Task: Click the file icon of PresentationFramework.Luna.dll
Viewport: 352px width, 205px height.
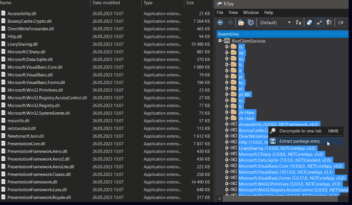Action: pos(3,189)
